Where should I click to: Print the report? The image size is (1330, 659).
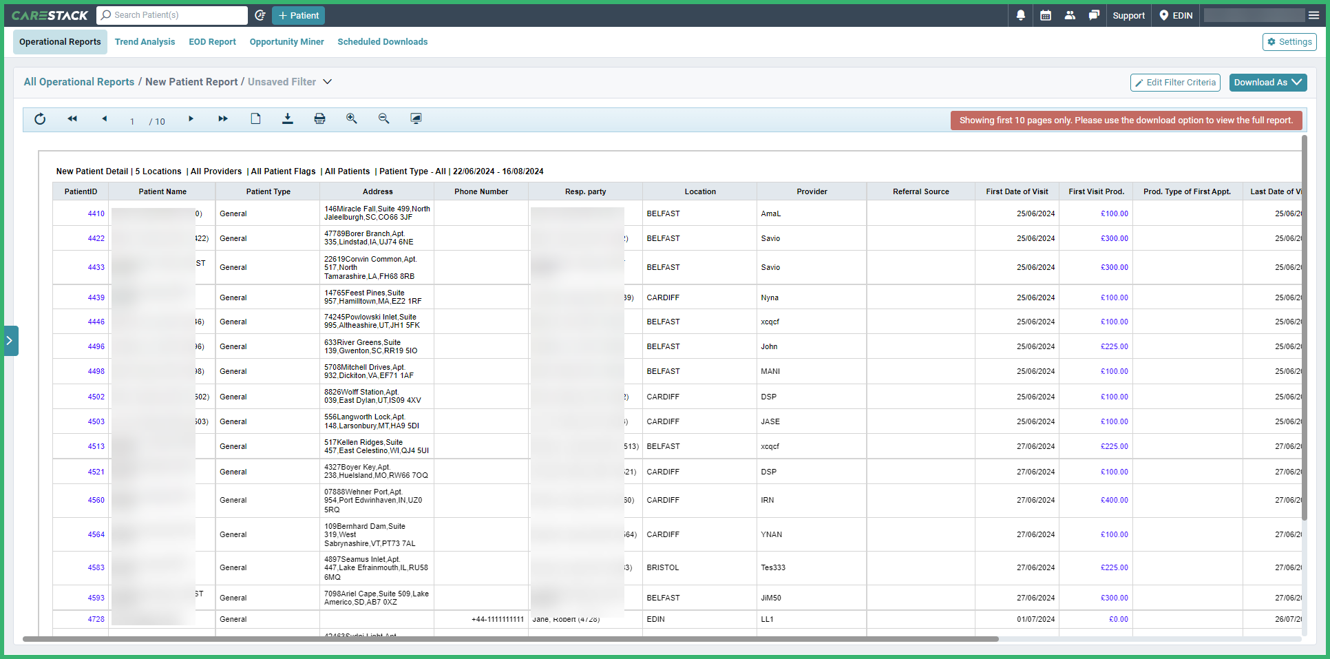319,118
